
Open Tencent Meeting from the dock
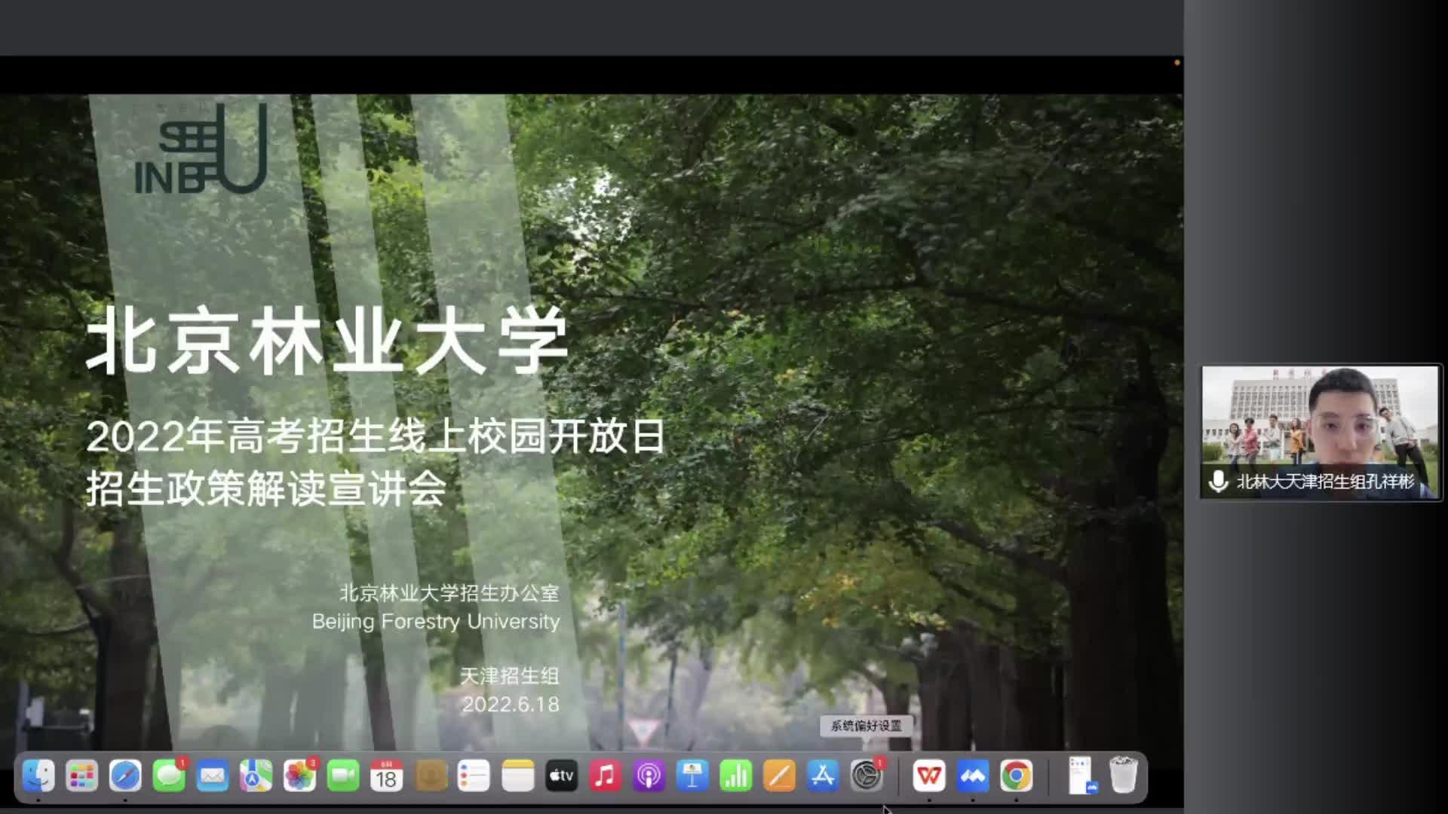click(973, 776)
